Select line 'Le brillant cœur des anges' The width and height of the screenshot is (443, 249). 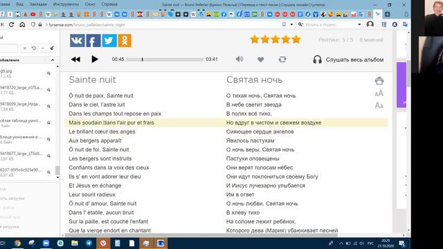102,131
